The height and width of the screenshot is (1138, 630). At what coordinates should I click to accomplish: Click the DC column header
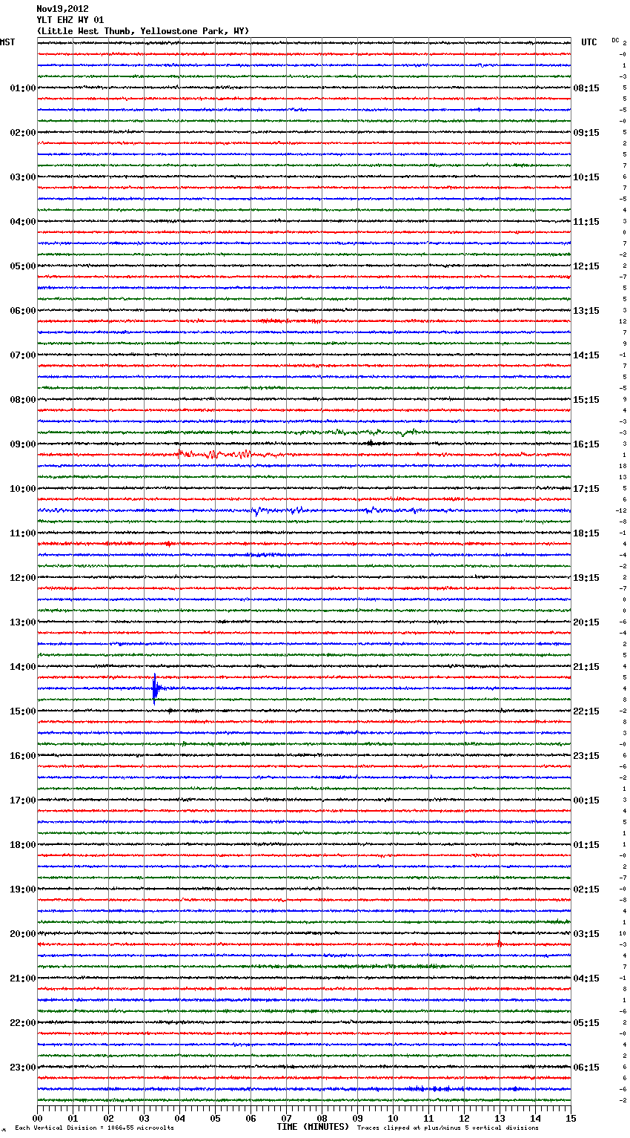tap(615, 40)
